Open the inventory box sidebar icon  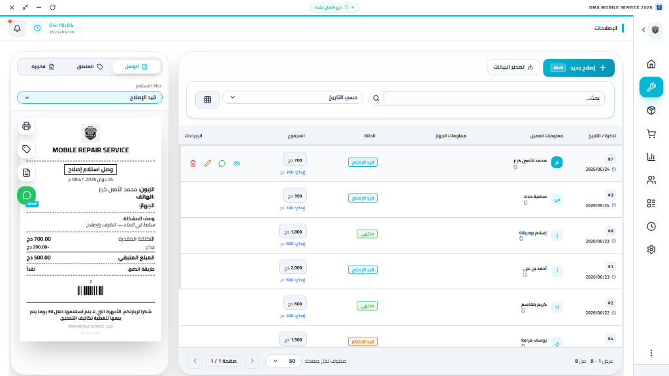click(x=651, y=111)
